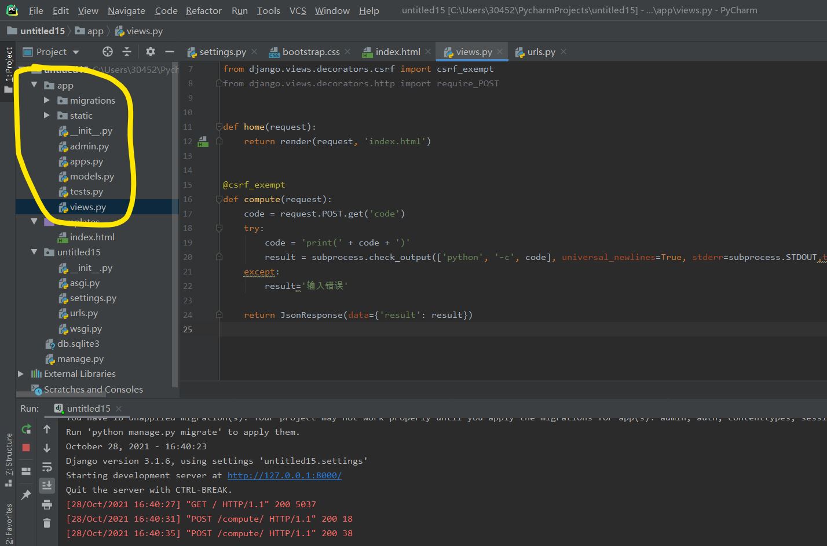The width and height of the screenshot is (827, 546).
Task: Stop the running Django server
Action: point(26,448)
